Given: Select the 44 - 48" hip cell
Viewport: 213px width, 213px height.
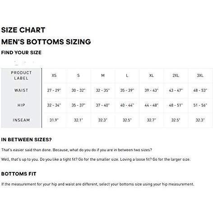Looking at the screenshot, I should [x=152, y=105].
